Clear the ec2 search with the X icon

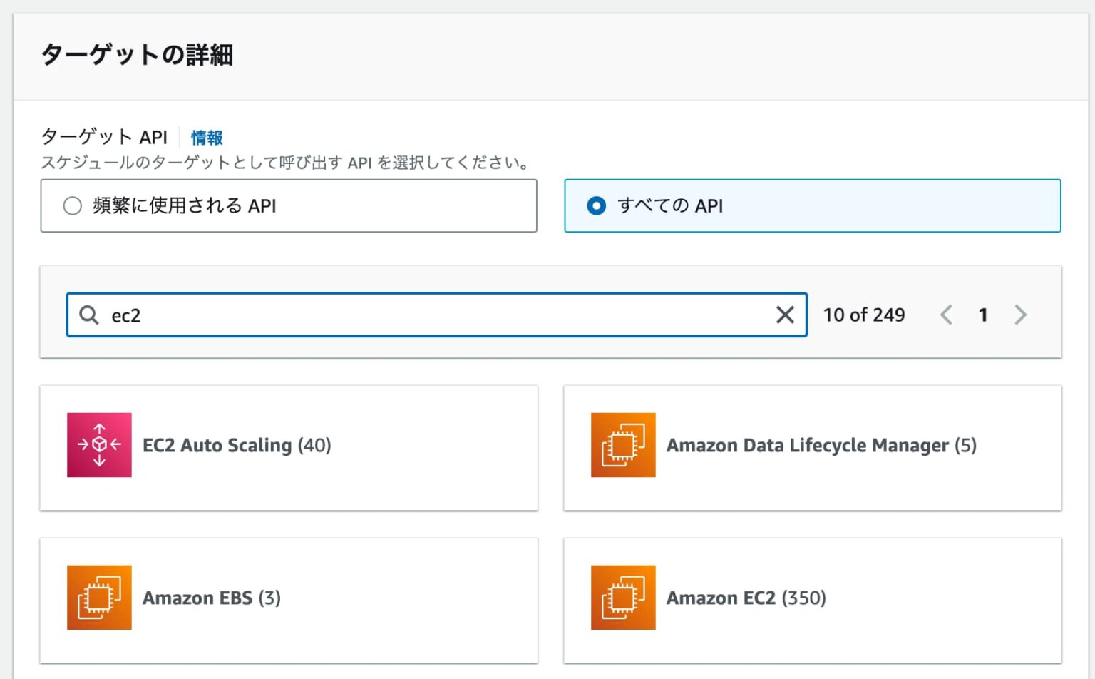[x=785, y=315]
